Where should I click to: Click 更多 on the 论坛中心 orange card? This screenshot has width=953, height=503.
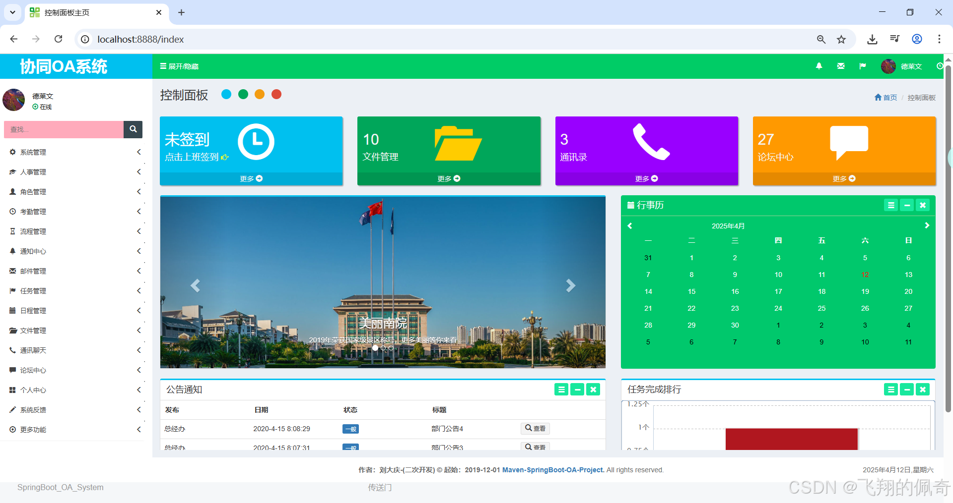click(843, 178)
